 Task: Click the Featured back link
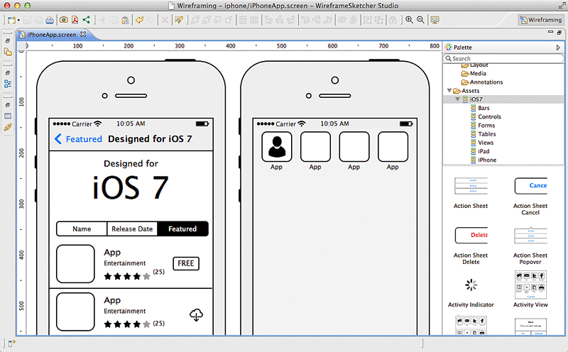78,139
